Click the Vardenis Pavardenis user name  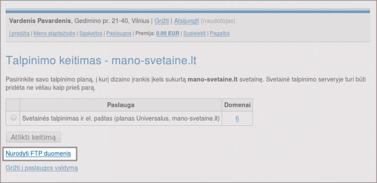(x=40, y=21)
